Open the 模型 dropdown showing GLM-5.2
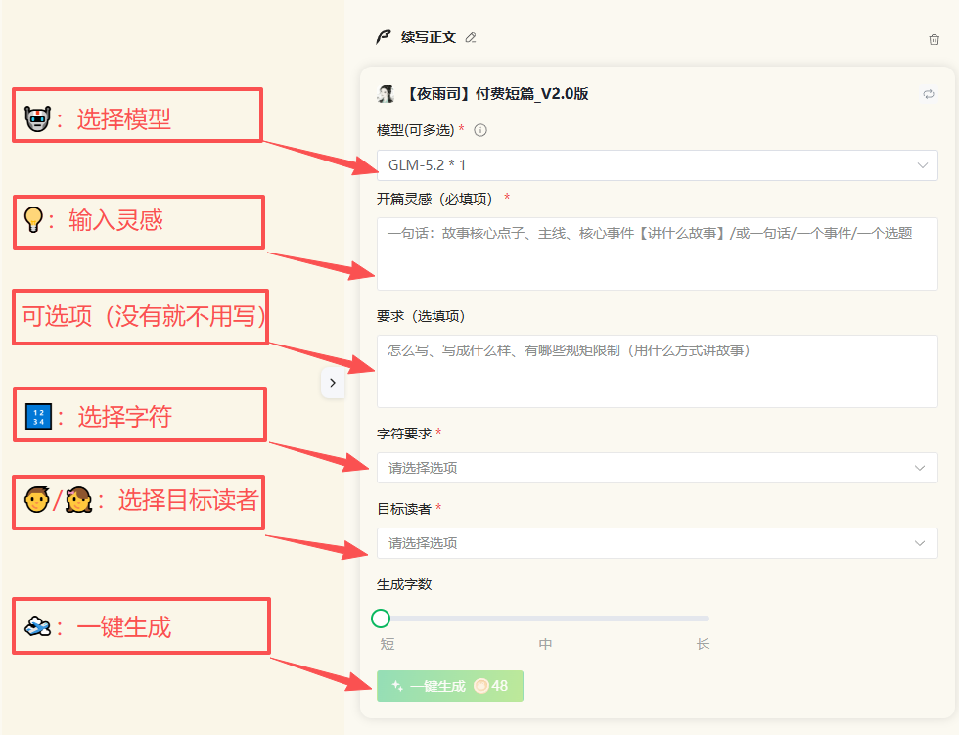This screenshot has height=735, width=959. click(657, 165)
